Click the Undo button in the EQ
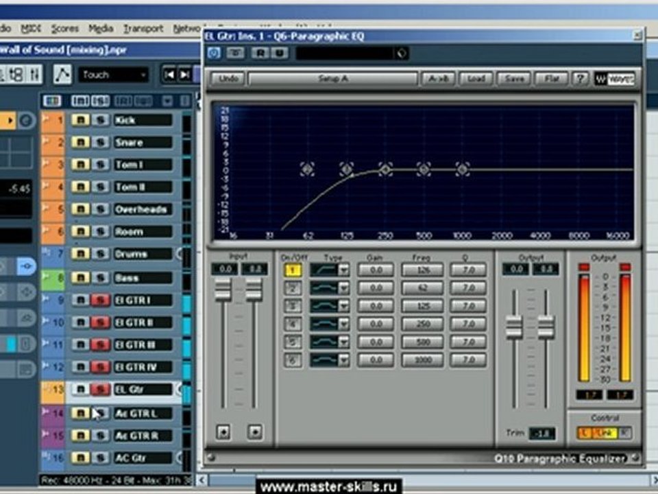Image resolution: width=658 pixels, height=494 pixels. (x=228, y=78)
